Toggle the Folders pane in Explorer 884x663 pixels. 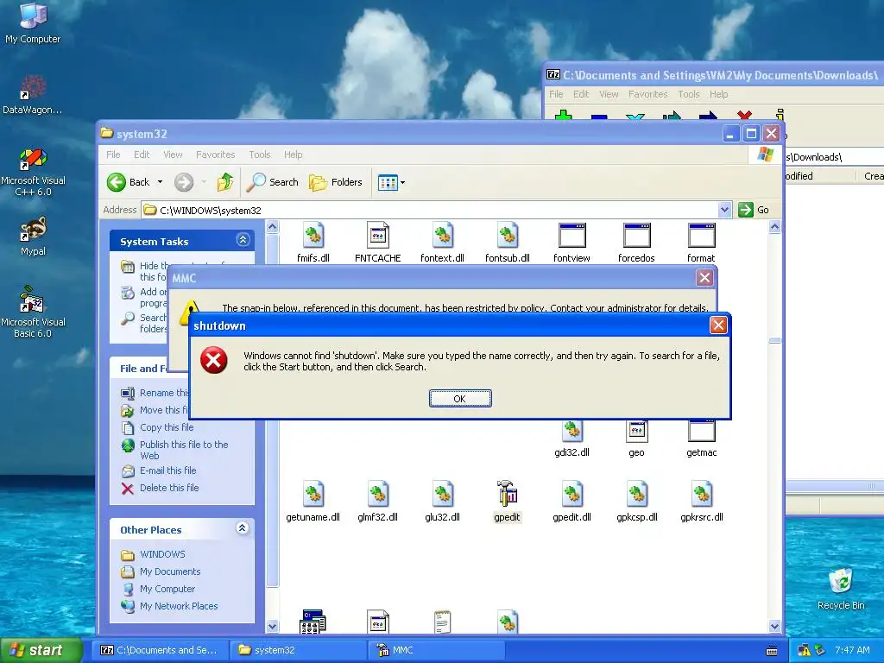coord(336,182)
